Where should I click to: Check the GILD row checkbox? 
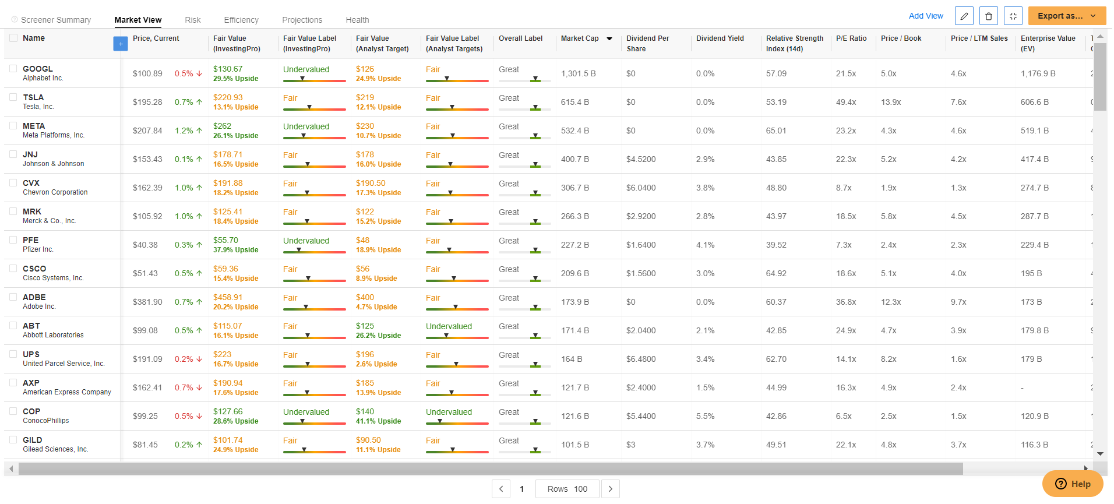click(13, 439)
